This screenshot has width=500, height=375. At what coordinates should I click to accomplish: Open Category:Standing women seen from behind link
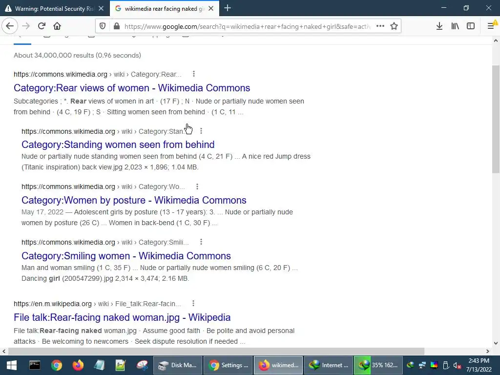[x=118, y=145]
